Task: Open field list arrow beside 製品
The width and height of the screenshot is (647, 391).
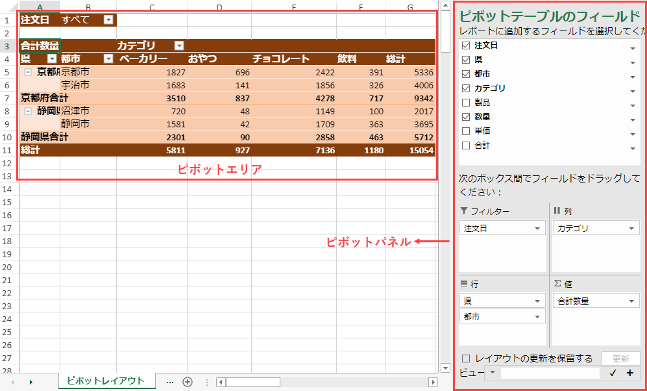Action: point(633,106)
